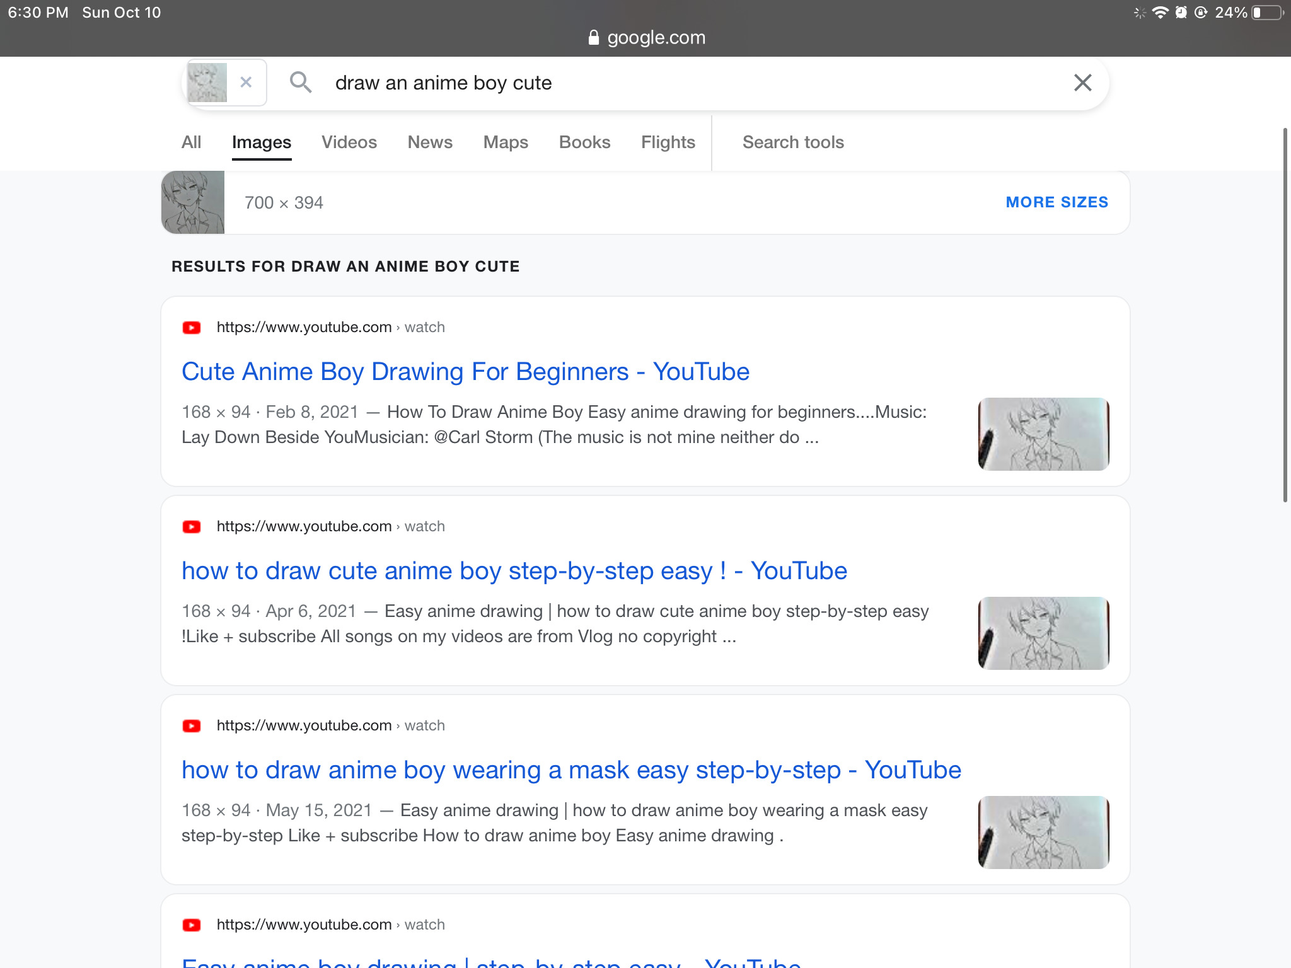Click the MORE SIZES link
This screenshot has width=1291, height=968.
coord(1057,202)
